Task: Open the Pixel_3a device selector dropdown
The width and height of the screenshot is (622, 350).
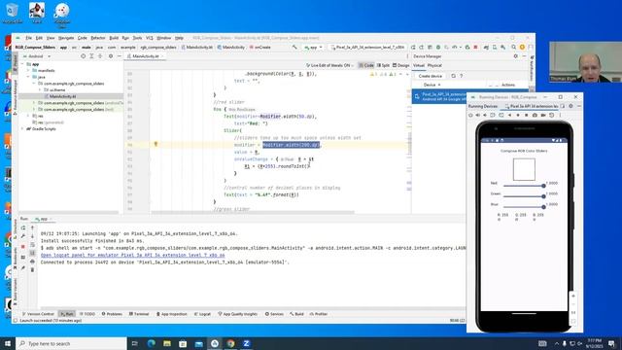Action: (368, 48)
